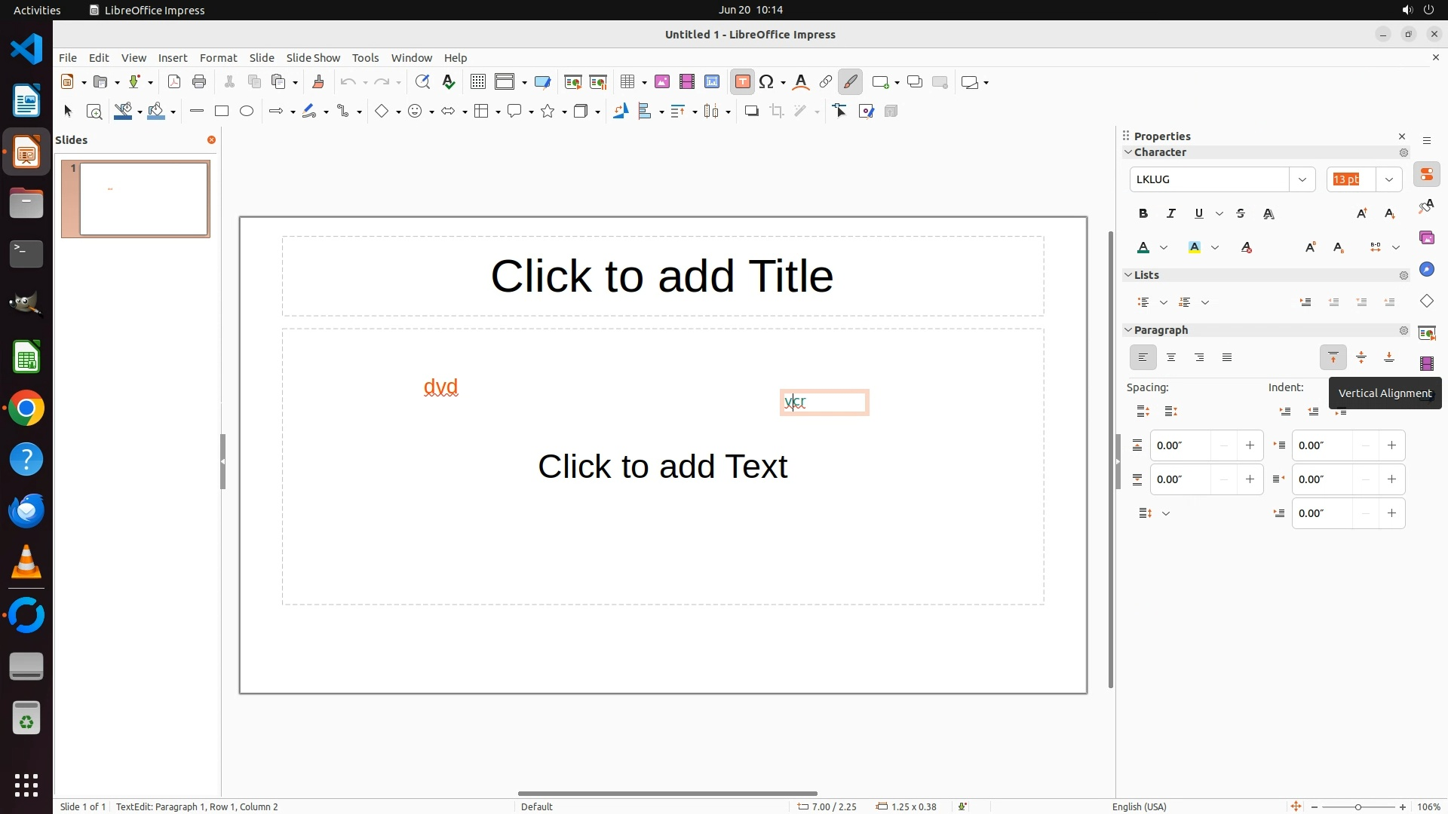Enable Center paragraph alignment
The width and height of the screenshot is (1448, 814).
(x=1171, y=358)
